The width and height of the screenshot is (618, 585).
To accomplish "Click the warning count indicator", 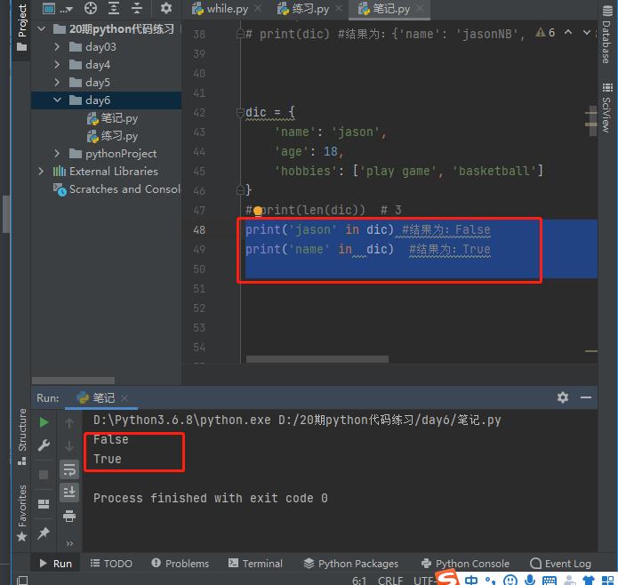I will click(x=545, y=32).
